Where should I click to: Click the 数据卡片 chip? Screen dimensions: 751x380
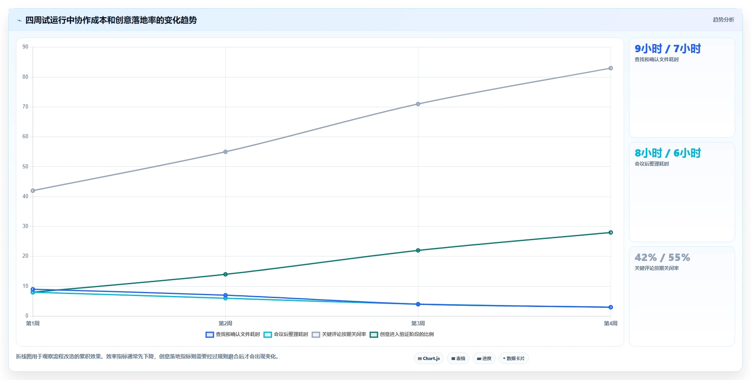tap(513, 358)
